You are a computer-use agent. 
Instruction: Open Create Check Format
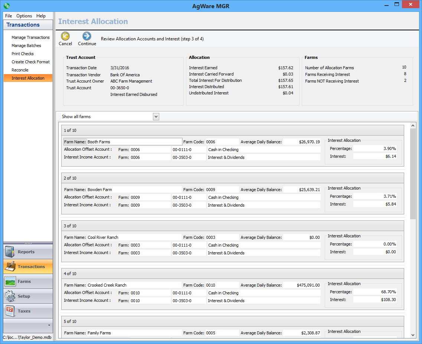(x=30, y=62)
